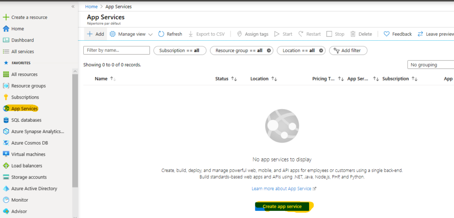Open the Subscription == all filter pill
The width and height of the screenshot is (454, 218).
pyautogui.click(x=180, y=50)
